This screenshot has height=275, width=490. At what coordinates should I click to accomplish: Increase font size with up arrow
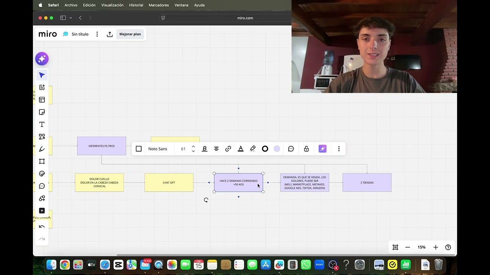(x=193, y=147)
